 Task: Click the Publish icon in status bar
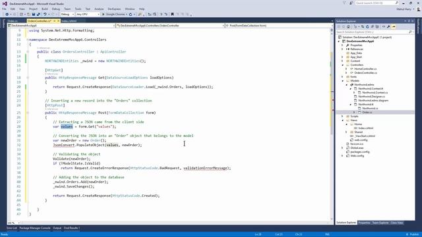(x=407, y=234)
